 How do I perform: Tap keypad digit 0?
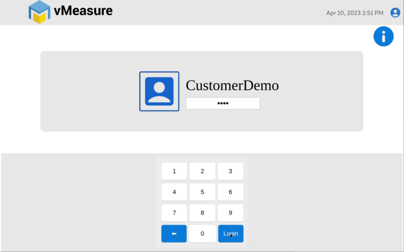coord(202,234)
